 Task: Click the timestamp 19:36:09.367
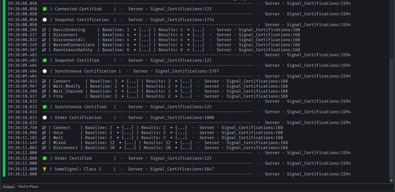click(22, 50)
